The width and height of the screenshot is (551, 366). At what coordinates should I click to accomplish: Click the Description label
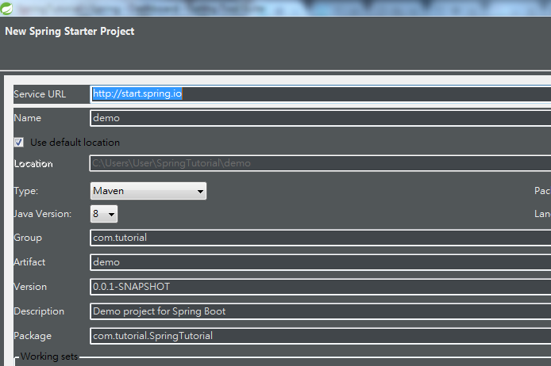point(39,311)
